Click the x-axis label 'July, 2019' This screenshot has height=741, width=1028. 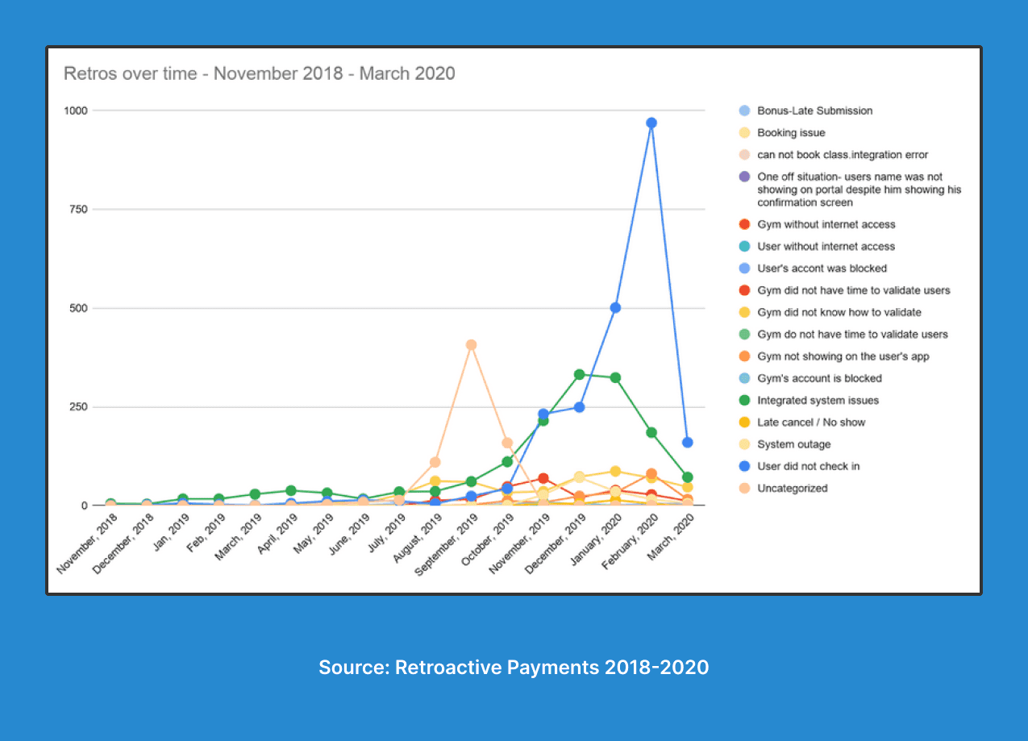pos(386,534)
